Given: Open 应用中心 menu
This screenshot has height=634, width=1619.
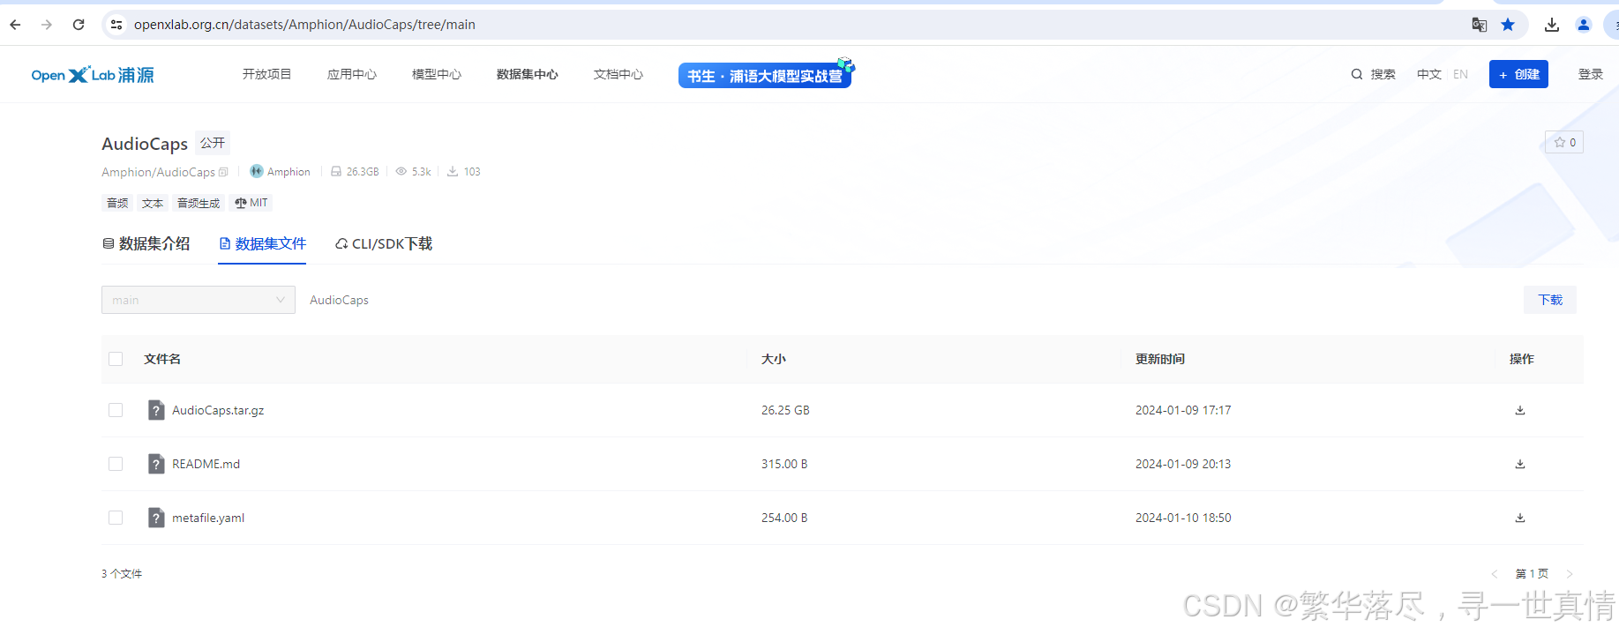Looking at the screenshot, I should pos(351,74).
